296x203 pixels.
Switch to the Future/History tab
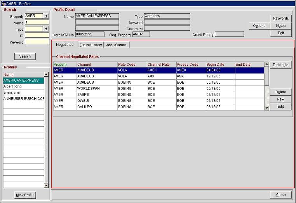(91, 45)
